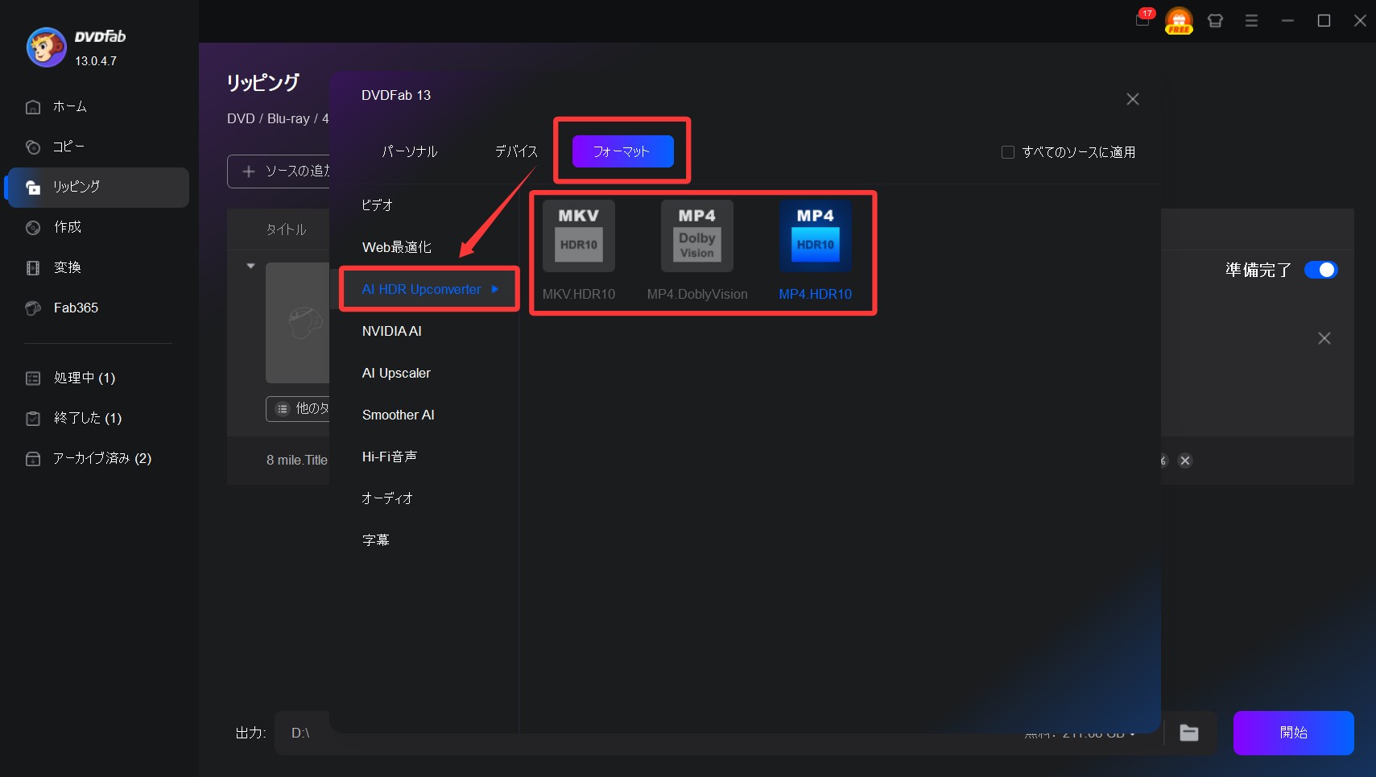Open the output folder icon
Viewport: 1376px width, 777px height.
coord(1189,733)
